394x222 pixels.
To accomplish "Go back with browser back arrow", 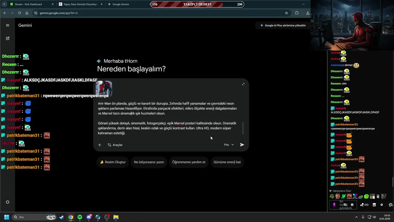I will (x=5, y=13).
